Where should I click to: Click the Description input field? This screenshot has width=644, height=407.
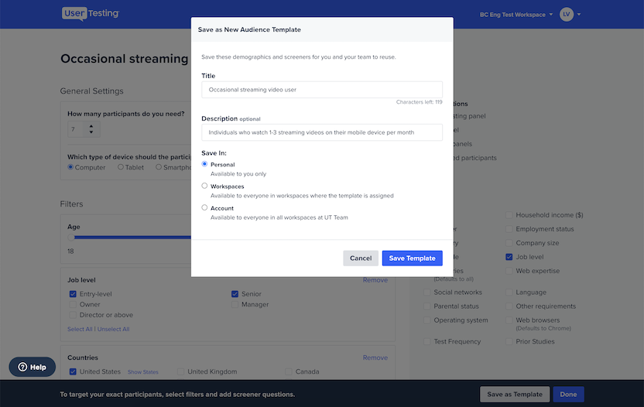coord(321,132)
